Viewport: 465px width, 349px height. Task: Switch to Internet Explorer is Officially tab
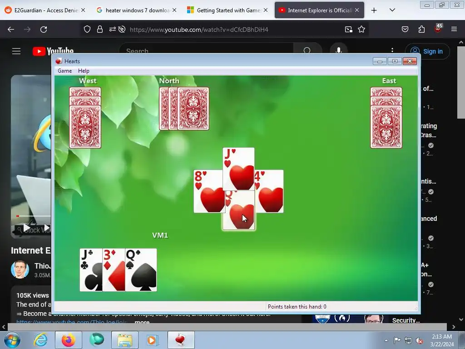click(x=319, y=10)
